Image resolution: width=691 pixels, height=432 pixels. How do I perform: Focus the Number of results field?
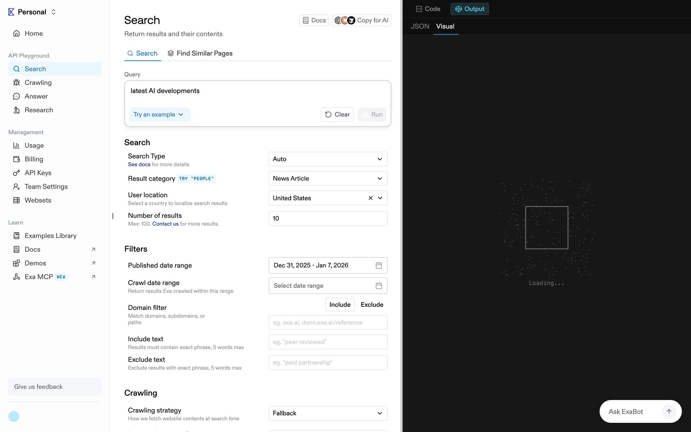tap(328, 219)
